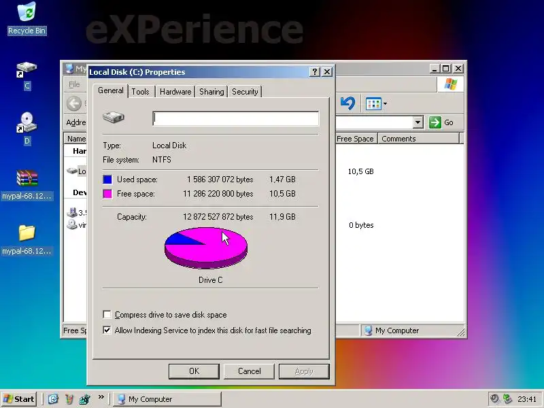
Task: Switch to the Tools tab
Action: (140, 92)
